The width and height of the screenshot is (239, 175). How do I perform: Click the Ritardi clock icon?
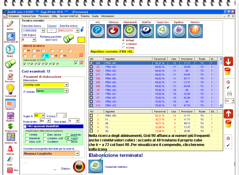[10, 50]
